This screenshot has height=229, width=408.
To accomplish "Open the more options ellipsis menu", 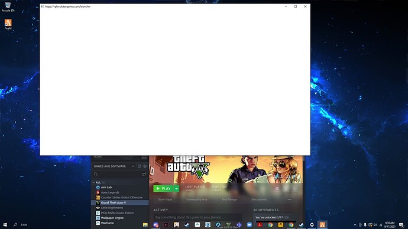I will [x=289, y=199].
